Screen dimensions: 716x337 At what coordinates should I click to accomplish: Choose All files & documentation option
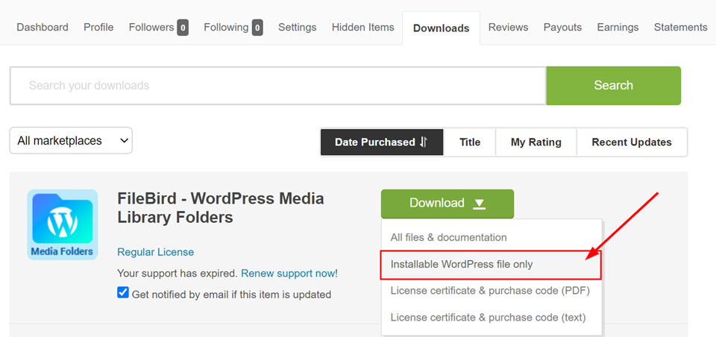pyautogui.click(x=448, y=237)
